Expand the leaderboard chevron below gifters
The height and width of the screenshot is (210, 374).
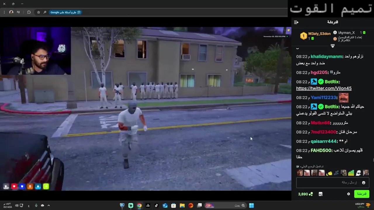coord(333,46)
